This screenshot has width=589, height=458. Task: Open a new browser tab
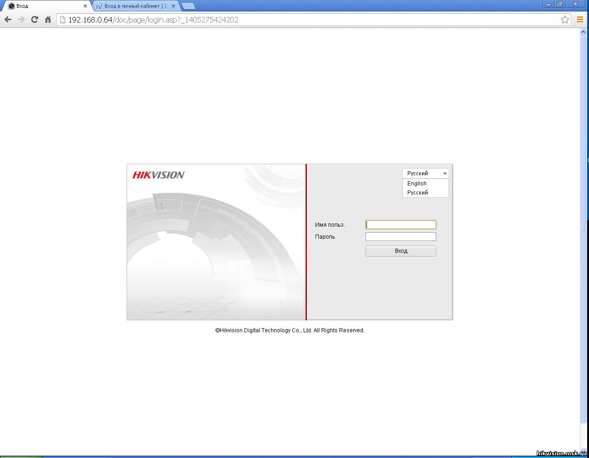coord(189,6)
